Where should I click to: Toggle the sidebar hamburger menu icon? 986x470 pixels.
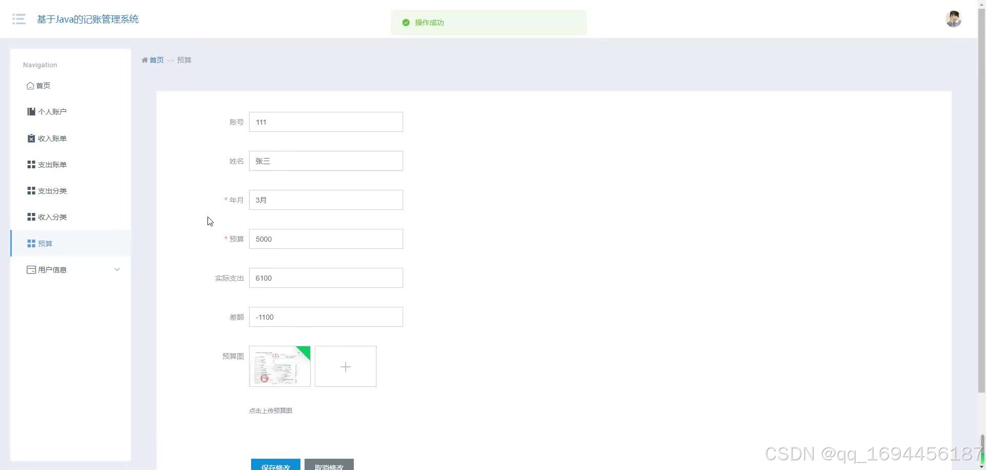(19, 19)
